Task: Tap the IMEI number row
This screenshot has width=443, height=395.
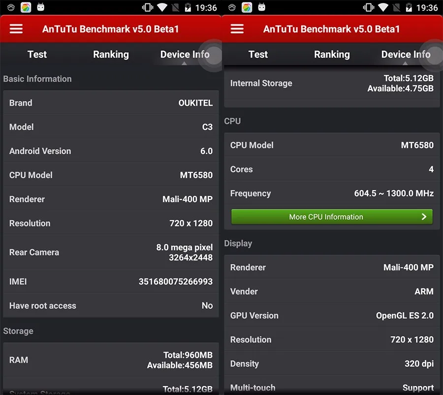Action: 111,281
